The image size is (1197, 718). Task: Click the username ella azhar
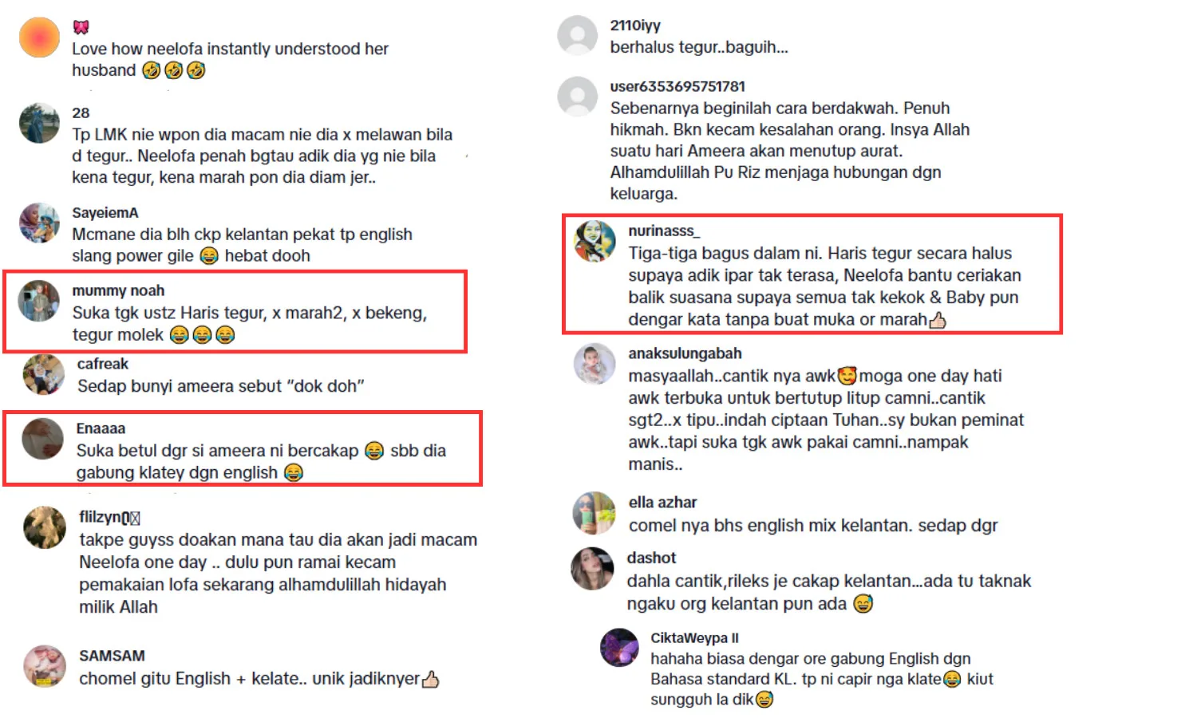[x=662, y=503]
